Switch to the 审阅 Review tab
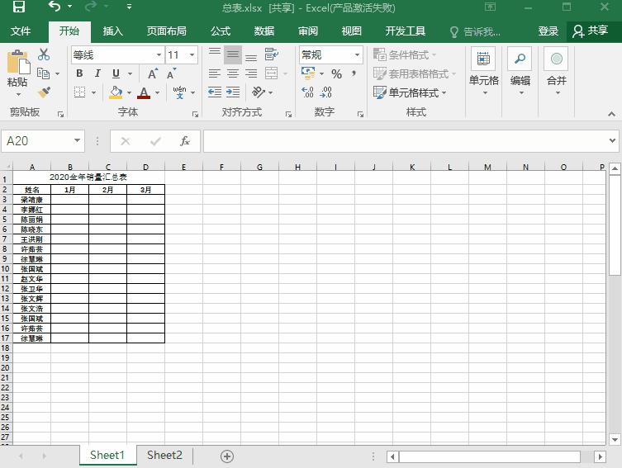The width and height of the screenshot is (622, 468). click(308, 31)
